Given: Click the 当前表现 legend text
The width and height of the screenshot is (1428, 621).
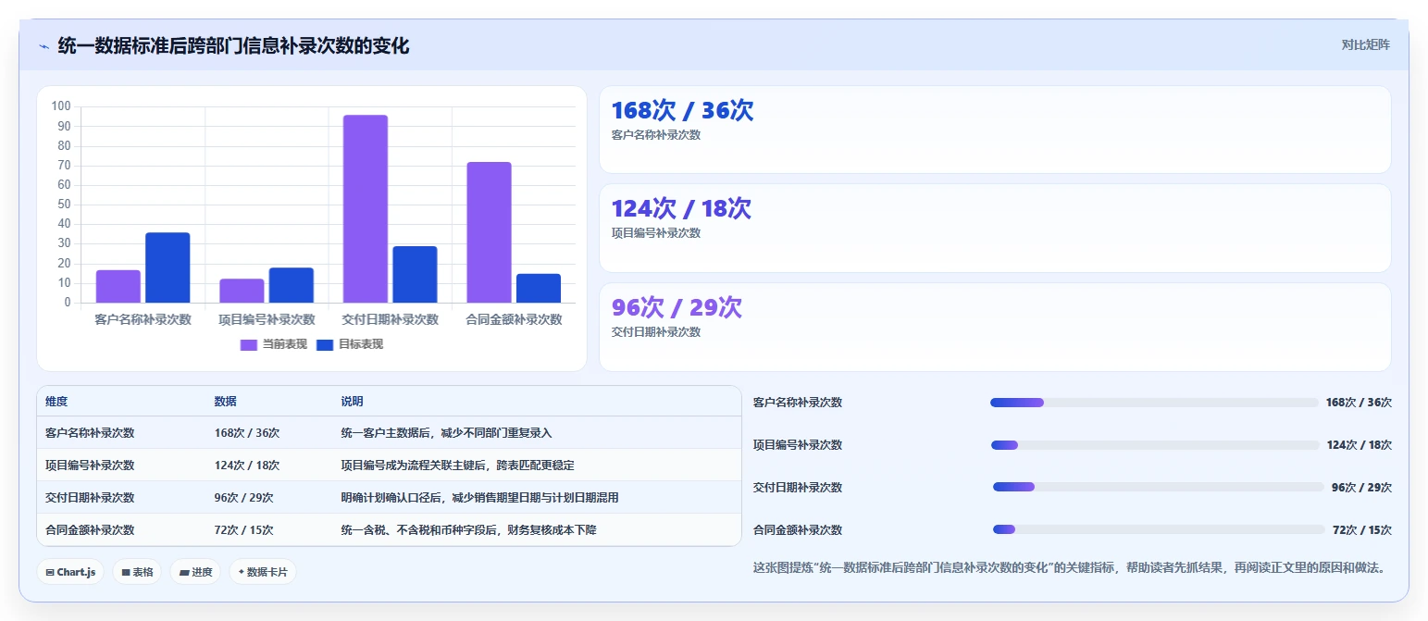Looking at the screenshot, I should [x=285, y=344].
